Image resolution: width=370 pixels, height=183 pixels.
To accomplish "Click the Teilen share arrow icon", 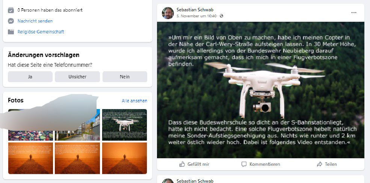I will 320,164.
